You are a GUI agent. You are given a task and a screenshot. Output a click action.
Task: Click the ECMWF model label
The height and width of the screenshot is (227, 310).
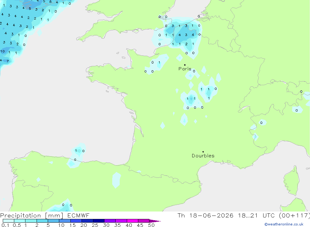coord(78,216)
